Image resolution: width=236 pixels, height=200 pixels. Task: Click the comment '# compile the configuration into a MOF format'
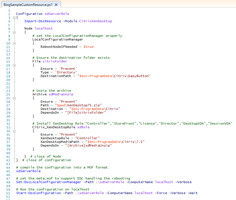point(62,167)
